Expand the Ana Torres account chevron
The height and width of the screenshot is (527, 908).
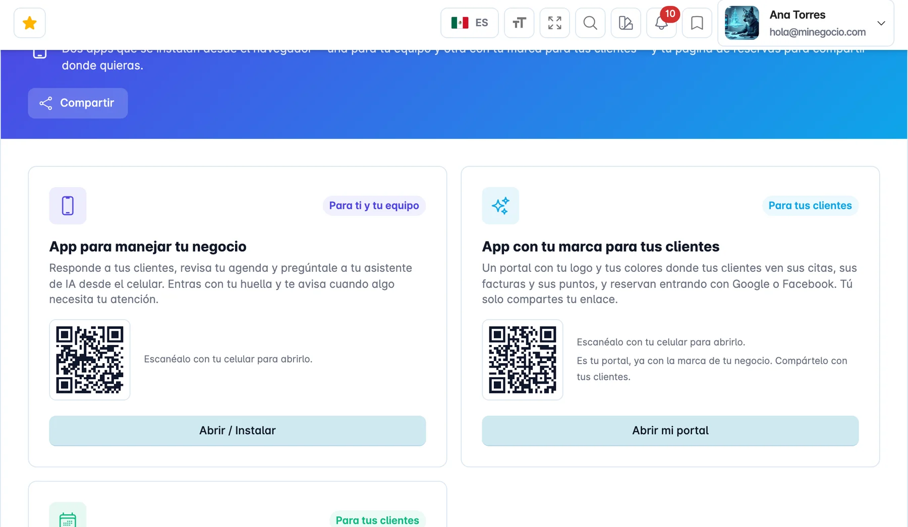881,23
